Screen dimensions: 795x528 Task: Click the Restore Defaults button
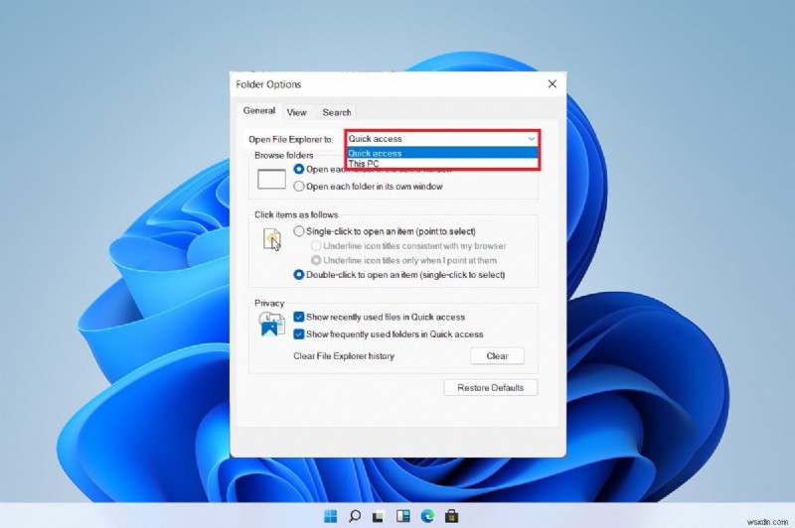click(490, 388)
